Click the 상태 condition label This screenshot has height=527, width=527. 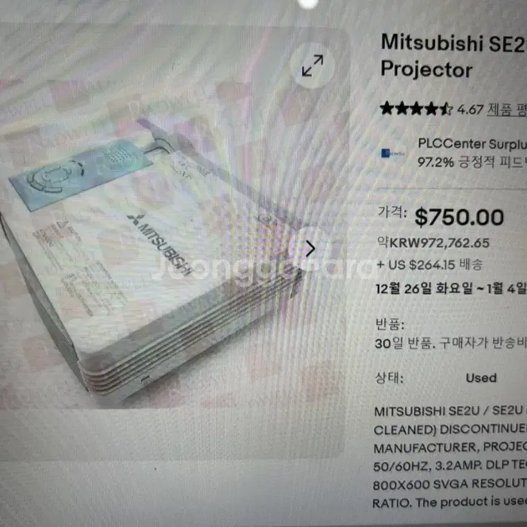pos(389,378)
